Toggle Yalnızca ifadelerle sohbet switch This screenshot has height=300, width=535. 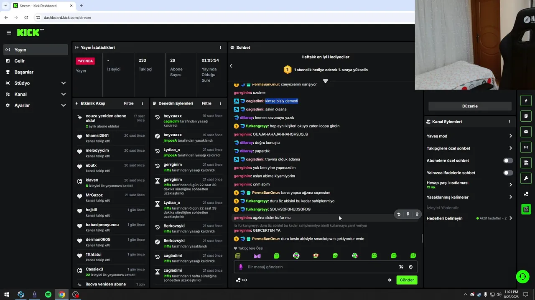click(x=508, y=172)
